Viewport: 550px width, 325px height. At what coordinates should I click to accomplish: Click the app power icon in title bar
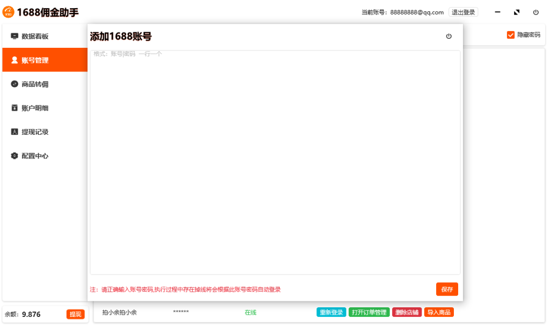click(535, 12)
